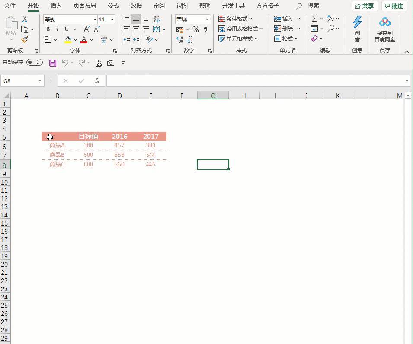The image size is (413, 344).
Task: Click the Wrap Text icon
Action: point(157,19)
